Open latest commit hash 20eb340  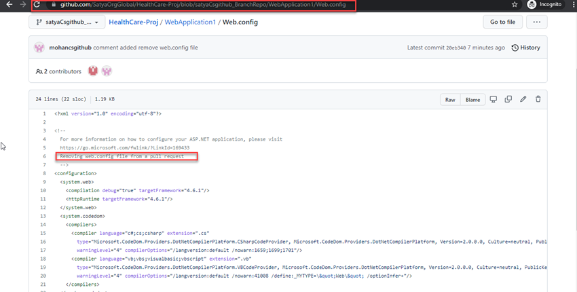coord(456,48)
